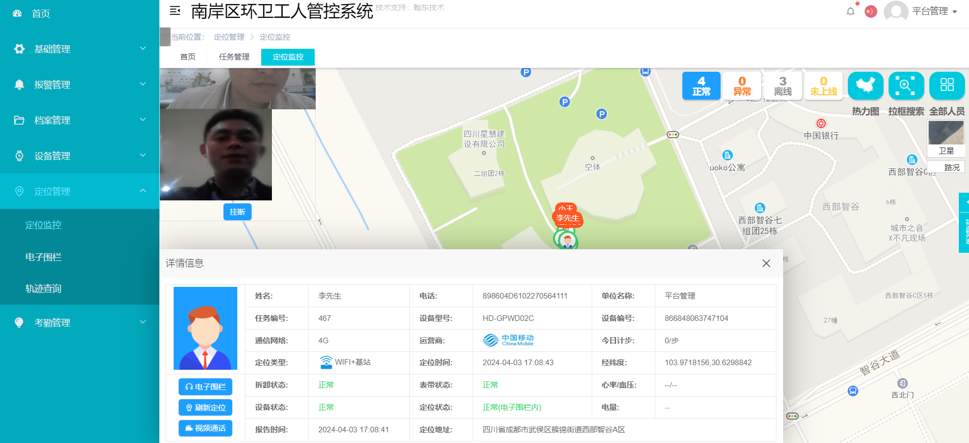This screenshot has height=443, width=969.
Task: Click device model HD-GPWD02C
Action: click(508, 318)
